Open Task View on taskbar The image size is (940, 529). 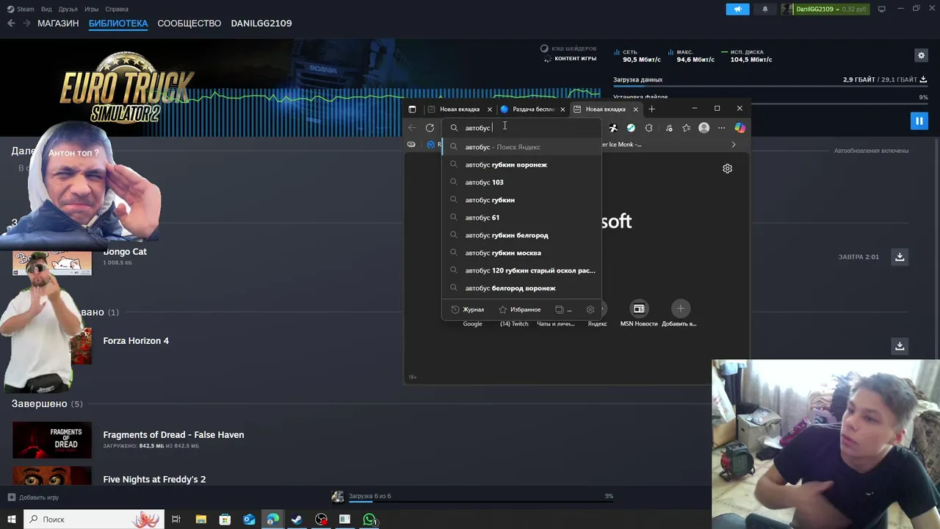pos(176,519)
